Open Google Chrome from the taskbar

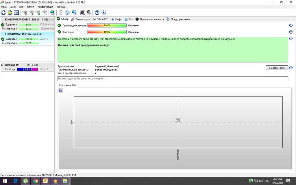pos(36,181)
